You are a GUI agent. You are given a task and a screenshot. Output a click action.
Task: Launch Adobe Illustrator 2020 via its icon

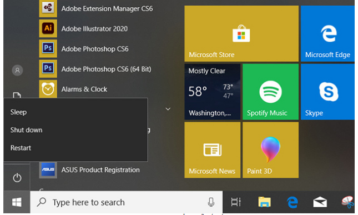[x=48, y=28]
